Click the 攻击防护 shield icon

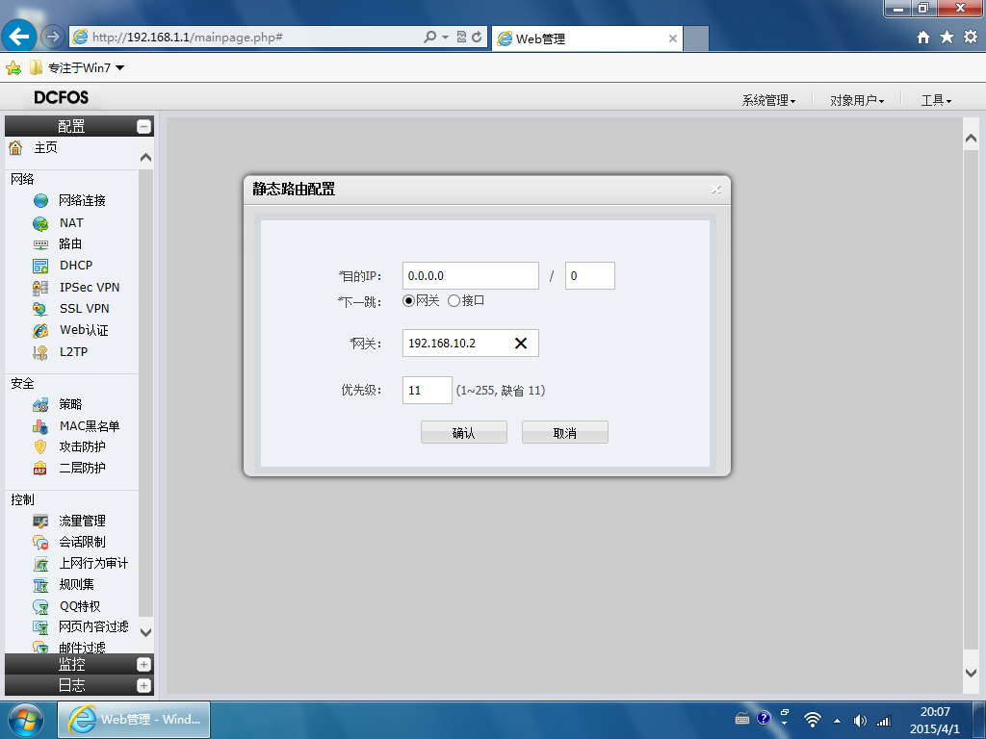[x=40, y=446]
